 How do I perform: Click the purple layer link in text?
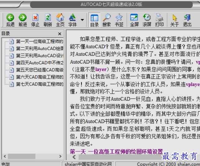[x=101, y=70]
